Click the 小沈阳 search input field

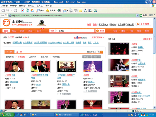[x=76, y=31]
